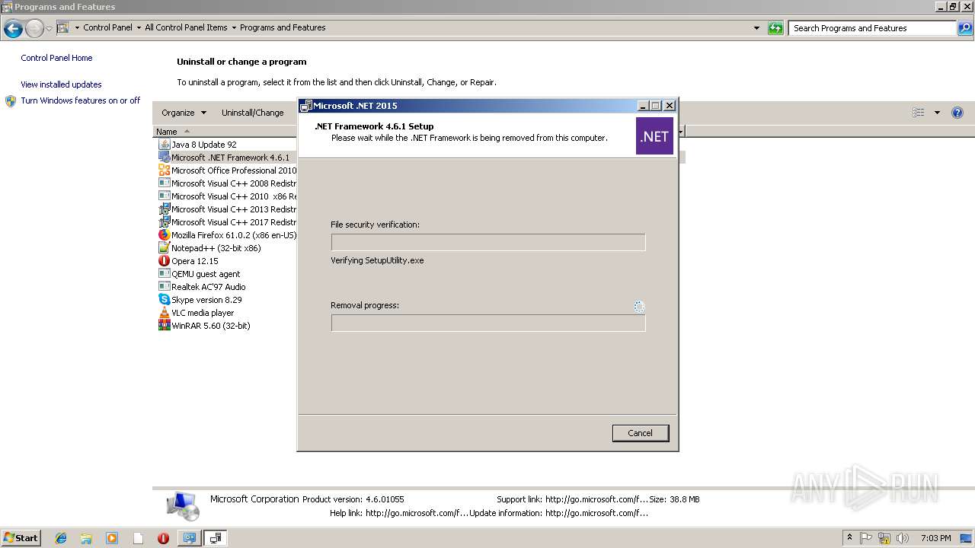Launch Opera from the taskbar
Image resolution: width=975 pixels, height=548 pixels.
163,538
